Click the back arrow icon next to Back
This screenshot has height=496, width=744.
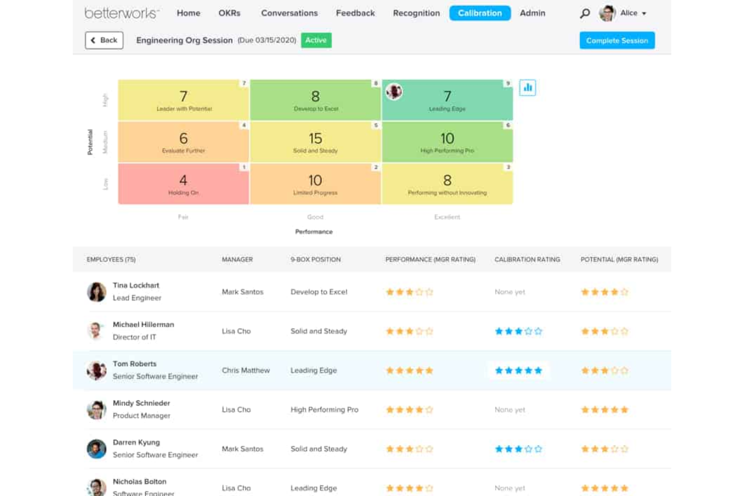pyautogui.click(x=94, y=40)
